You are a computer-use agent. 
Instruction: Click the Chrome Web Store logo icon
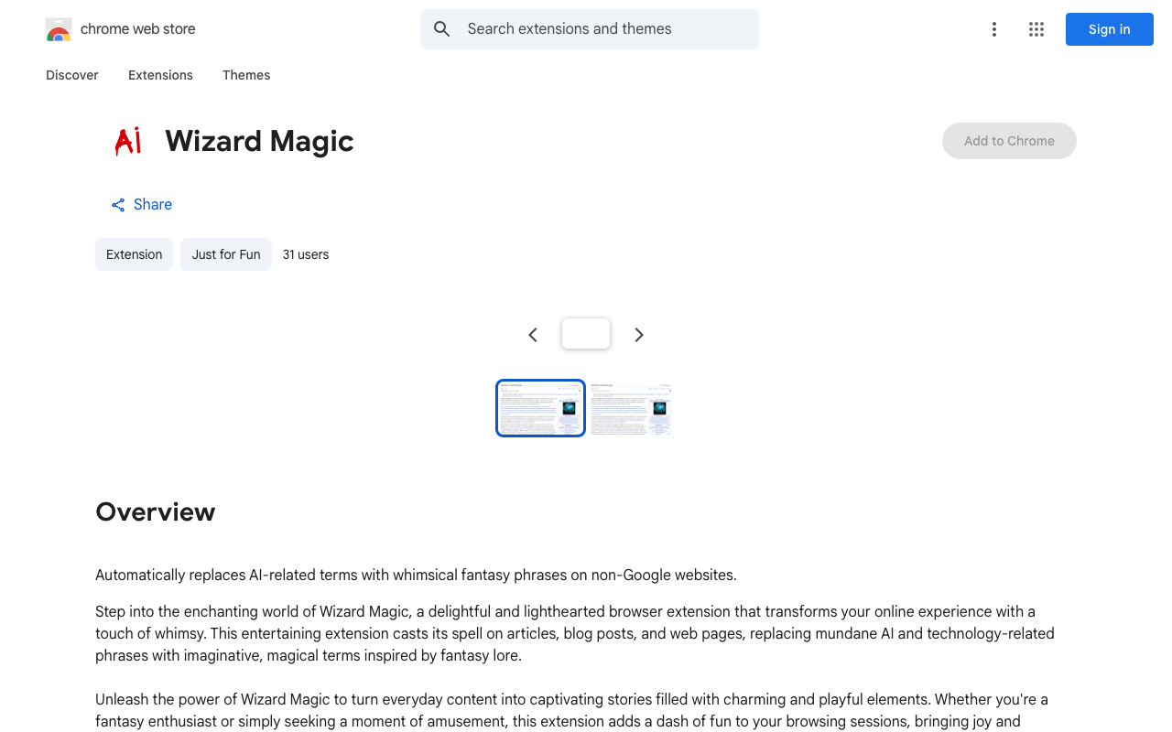59,29
